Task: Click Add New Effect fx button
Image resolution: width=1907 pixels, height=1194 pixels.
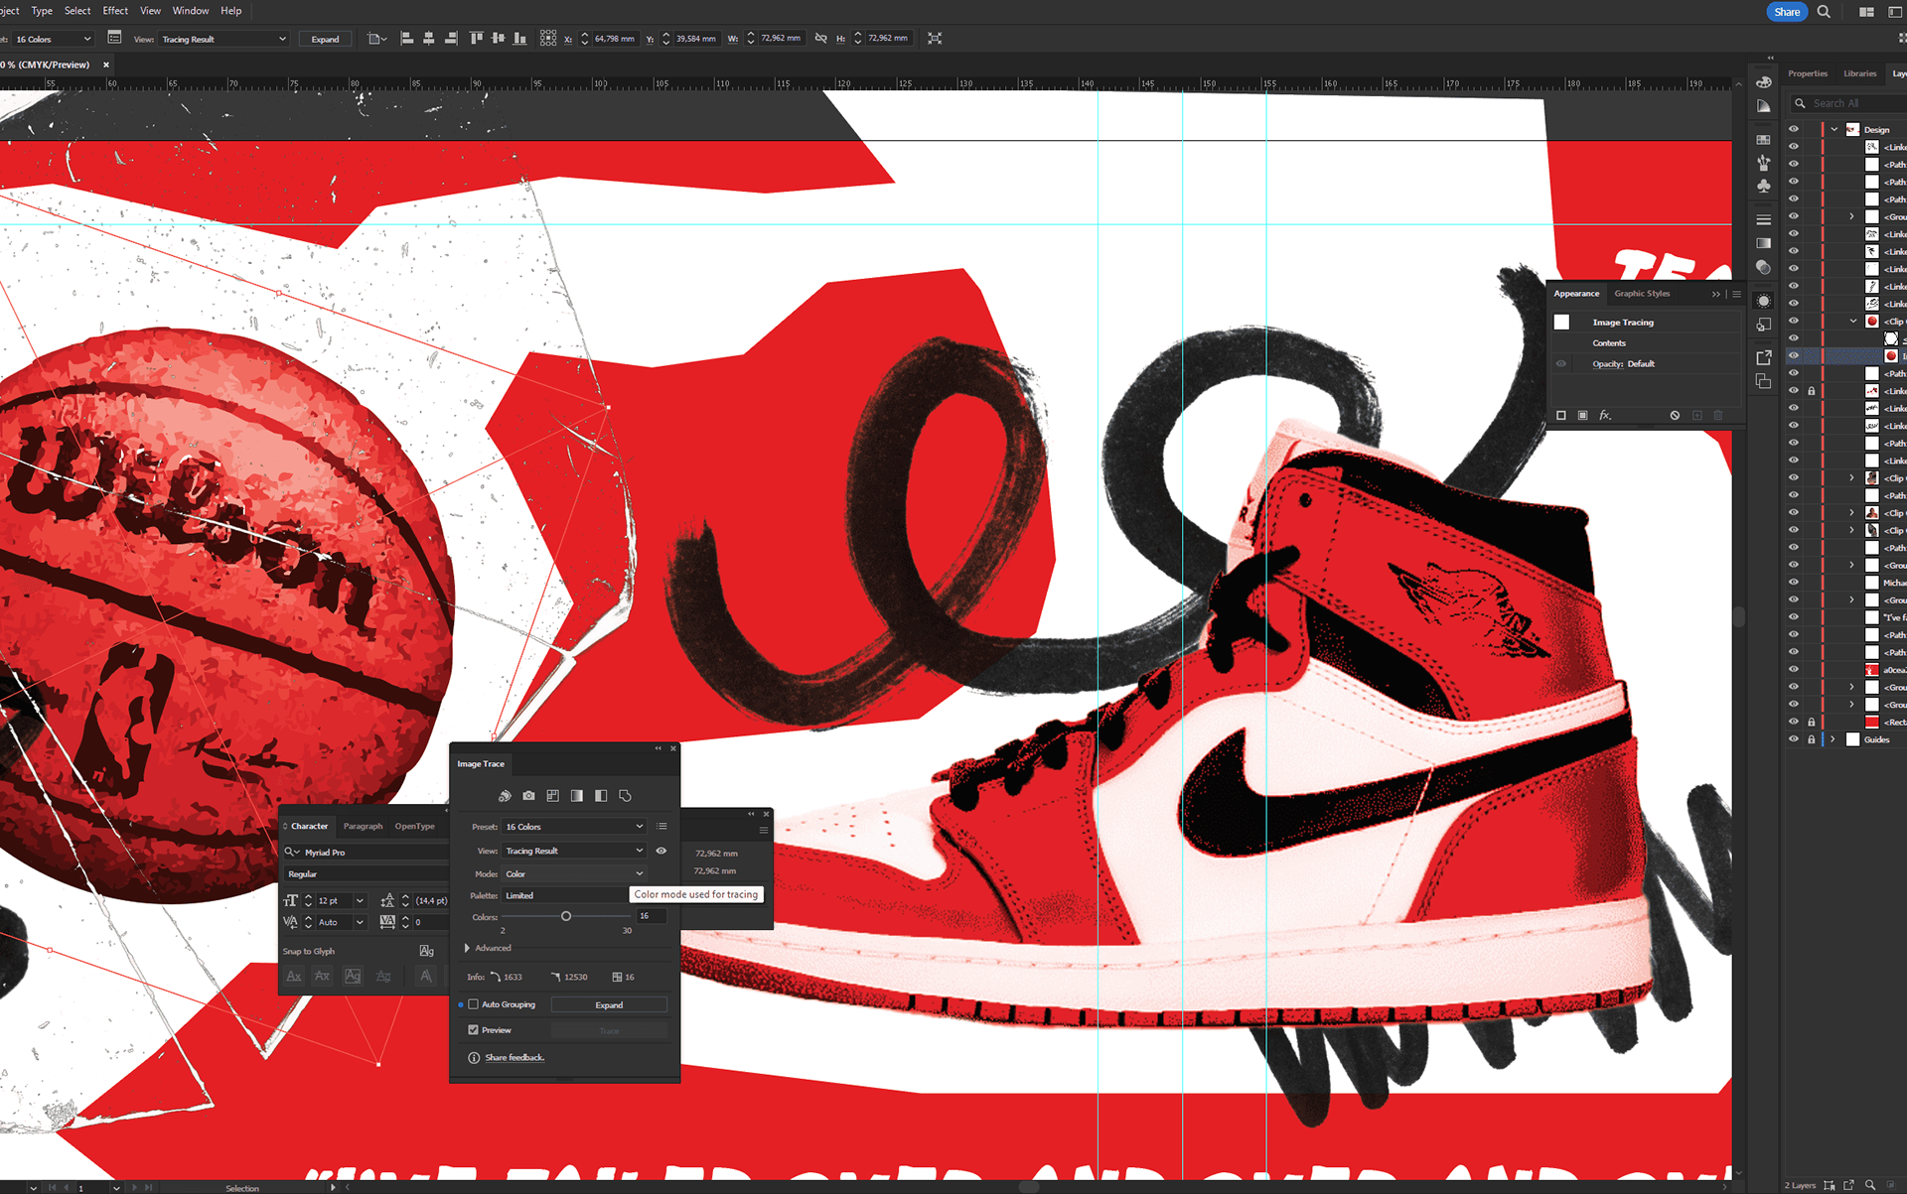Action: [x=1604, y=416]
